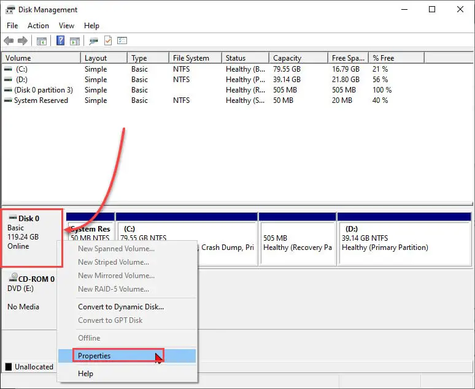This screenshot has height=389, width=475.
Task: Open the View menu
Action: click(x=66, y=26)
